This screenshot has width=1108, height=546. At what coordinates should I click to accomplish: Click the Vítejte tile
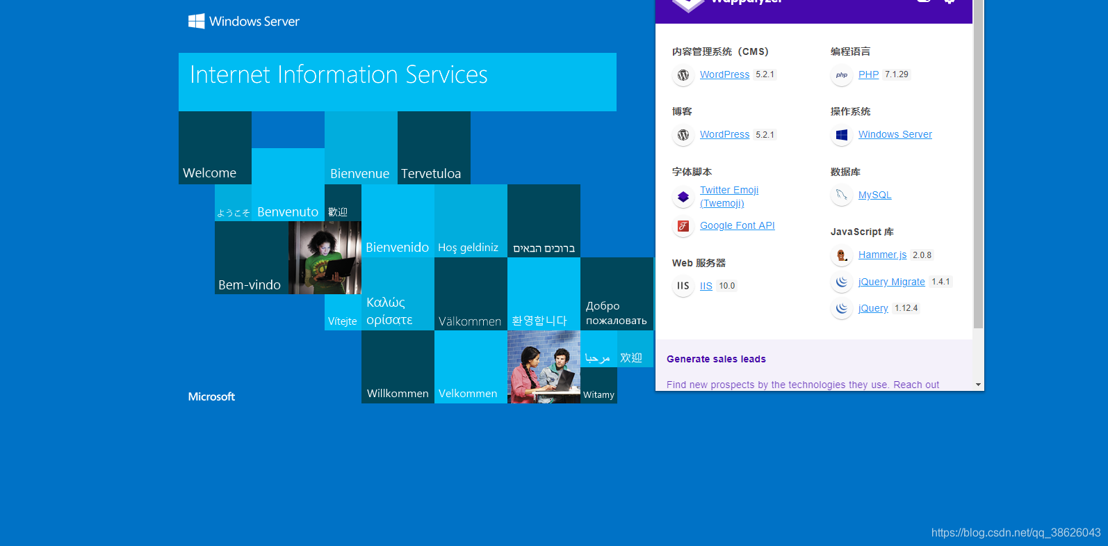click(343, 312)
